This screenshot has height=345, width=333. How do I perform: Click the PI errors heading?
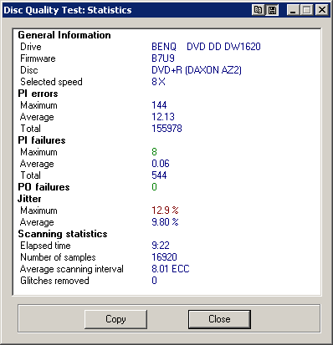(38, 94)
